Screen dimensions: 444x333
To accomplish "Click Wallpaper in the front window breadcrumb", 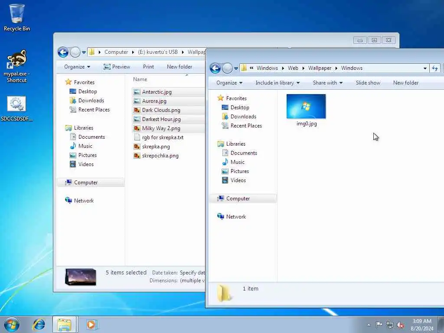I will coord(320,68).
